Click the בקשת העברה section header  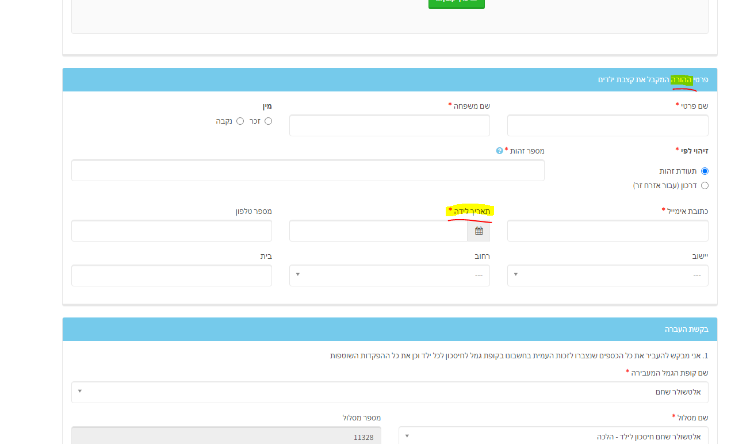pyautogui.click(x=390, y=330)
